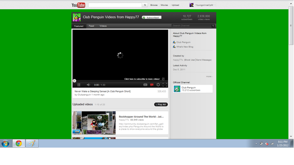Open the Upload link
Screen dimensions: 294x165
pos(175,5)
